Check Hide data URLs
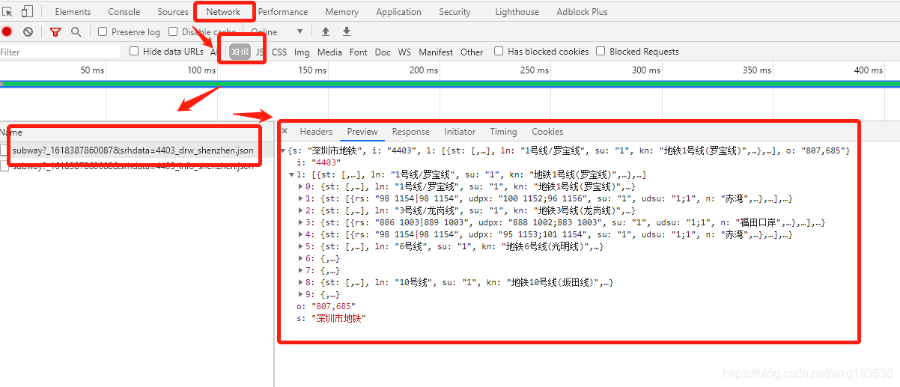900x387 pixels. [134, 52]
